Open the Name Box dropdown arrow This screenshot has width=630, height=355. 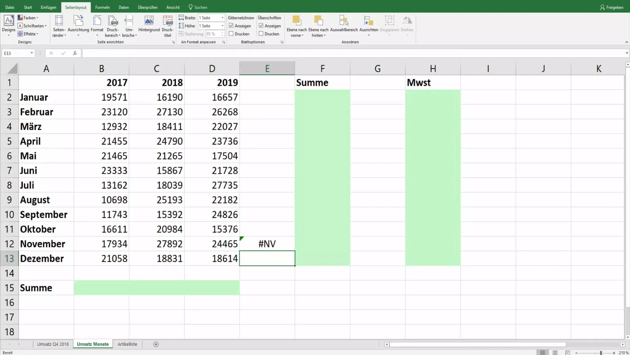[x=32, y=53]
